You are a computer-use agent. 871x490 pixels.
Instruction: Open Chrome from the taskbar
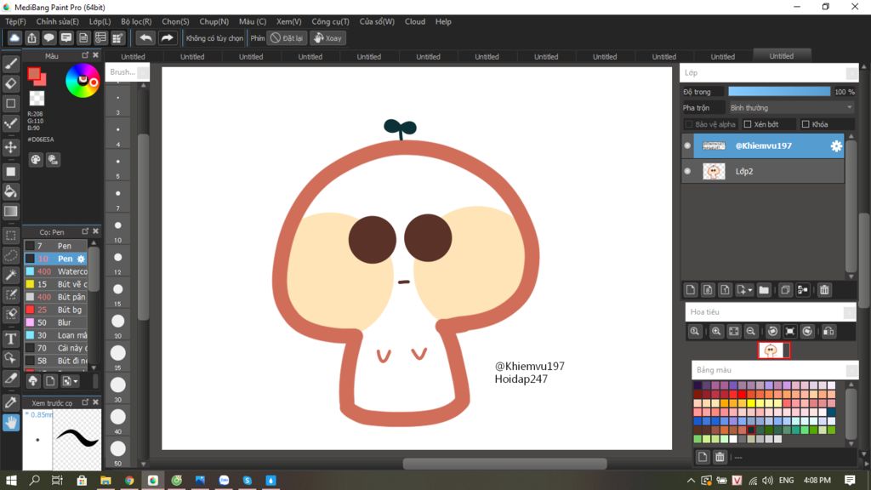pyautogui.click(x=129, y=481)
